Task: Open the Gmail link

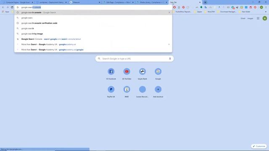Action: pyautogui.click(x=243, y=18)
